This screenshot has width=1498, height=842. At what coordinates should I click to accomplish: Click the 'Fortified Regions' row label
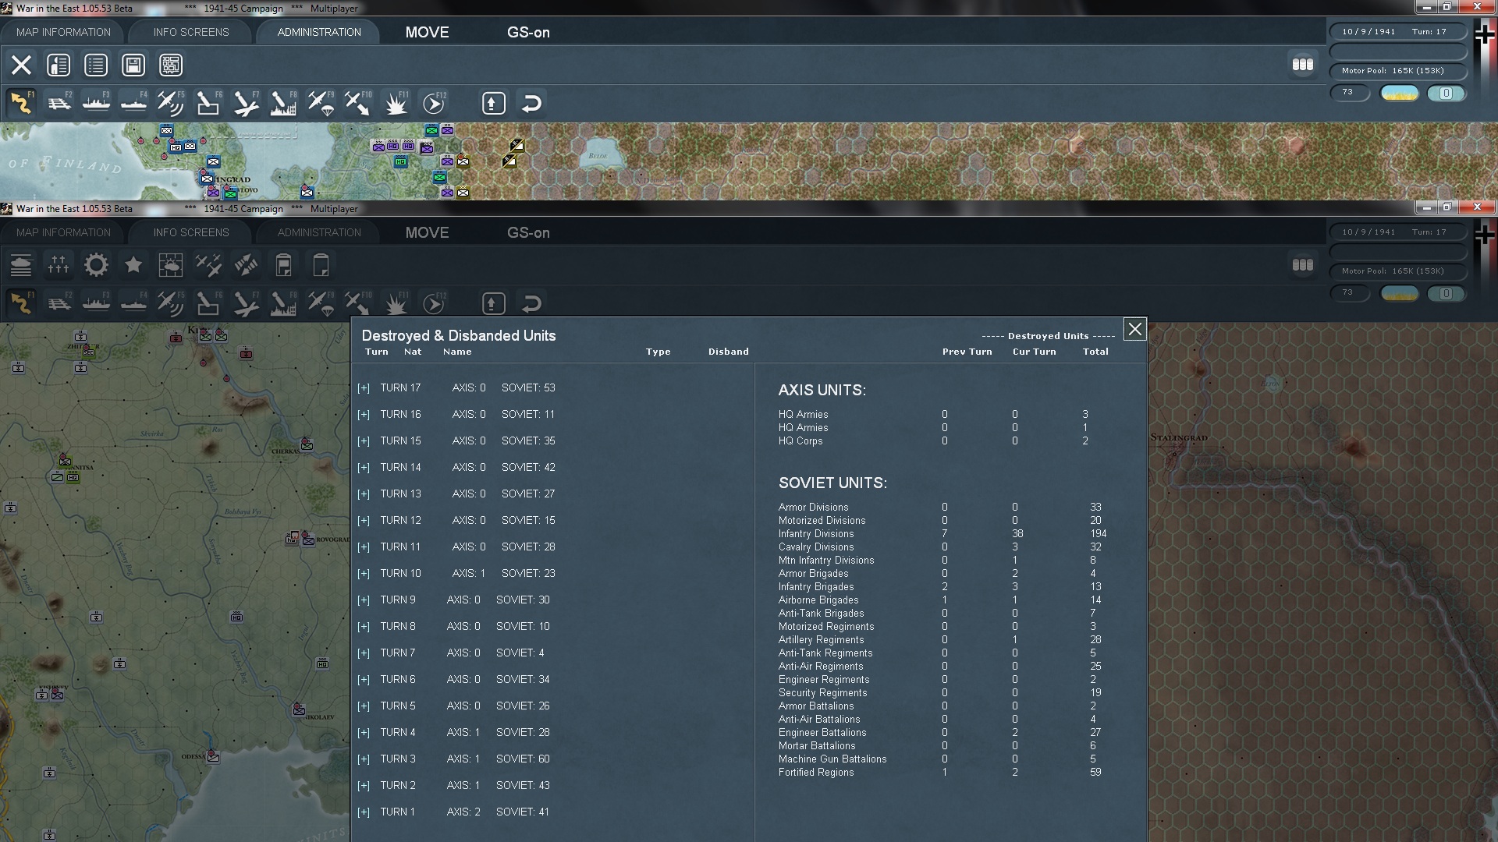[x=816, y=773]
